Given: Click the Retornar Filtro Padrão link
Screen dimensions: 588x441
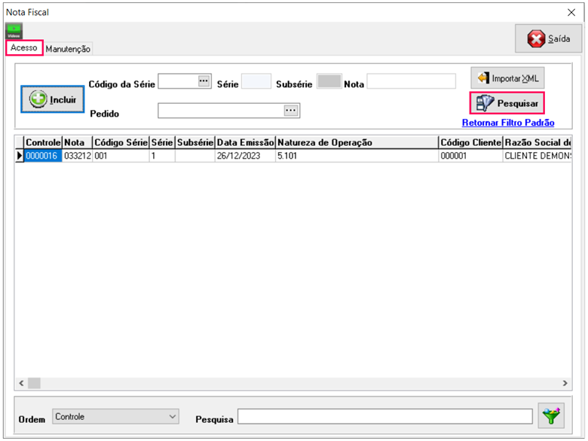Looking at the screenshot, I should click(507, 123).
